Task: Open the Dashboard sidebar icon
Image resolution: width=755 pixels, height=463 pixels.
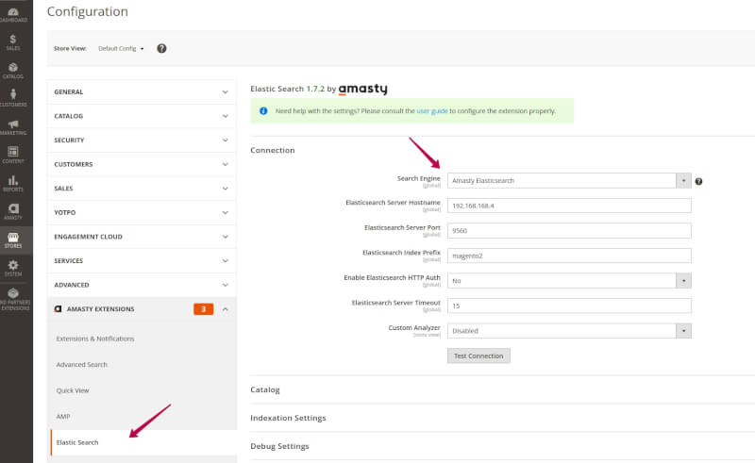Action: (x=13, y=14)
